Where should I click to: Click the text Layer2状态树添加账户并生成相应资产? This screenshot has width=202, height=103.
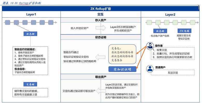tap(123, 29)
